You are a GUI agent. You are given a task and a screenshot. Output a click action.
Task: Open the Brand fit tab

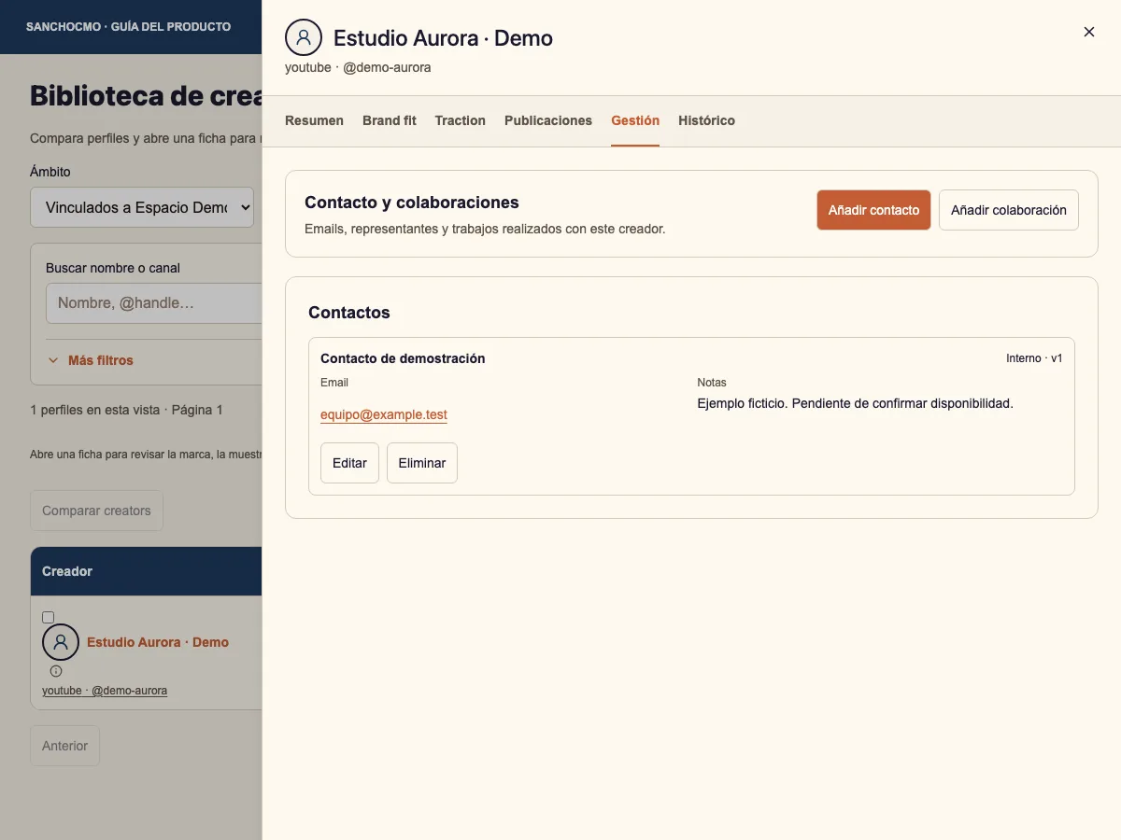point(390,120)
